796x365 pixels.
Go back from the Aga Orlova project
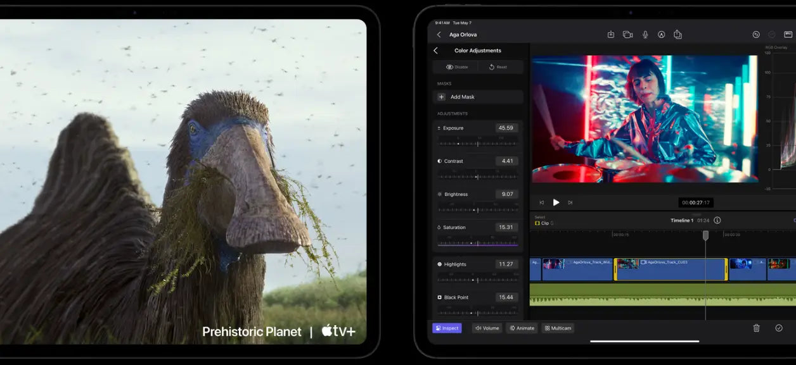(439, 35)
